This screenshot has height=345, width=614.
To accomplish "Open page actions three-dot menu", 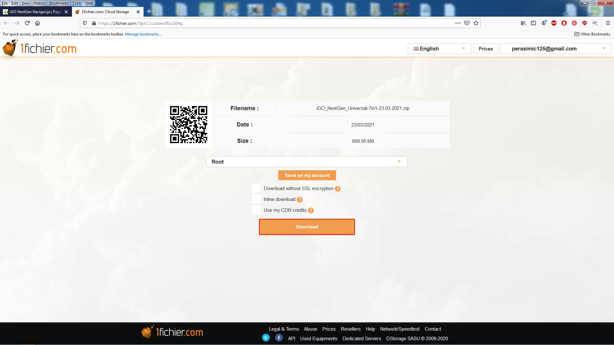I will click(x=458, y=23).
